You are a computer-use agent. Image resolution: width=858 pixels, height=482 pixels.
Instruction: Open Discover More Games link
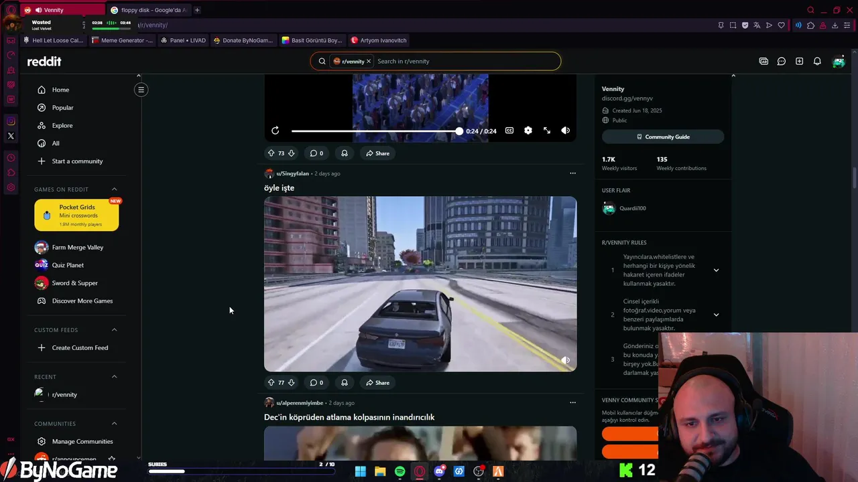[82, 301]
